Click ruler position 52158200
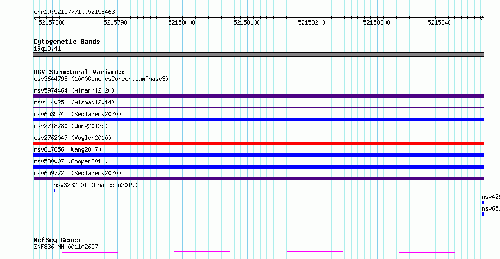This screenshot has height=259, width=500. 312,22
